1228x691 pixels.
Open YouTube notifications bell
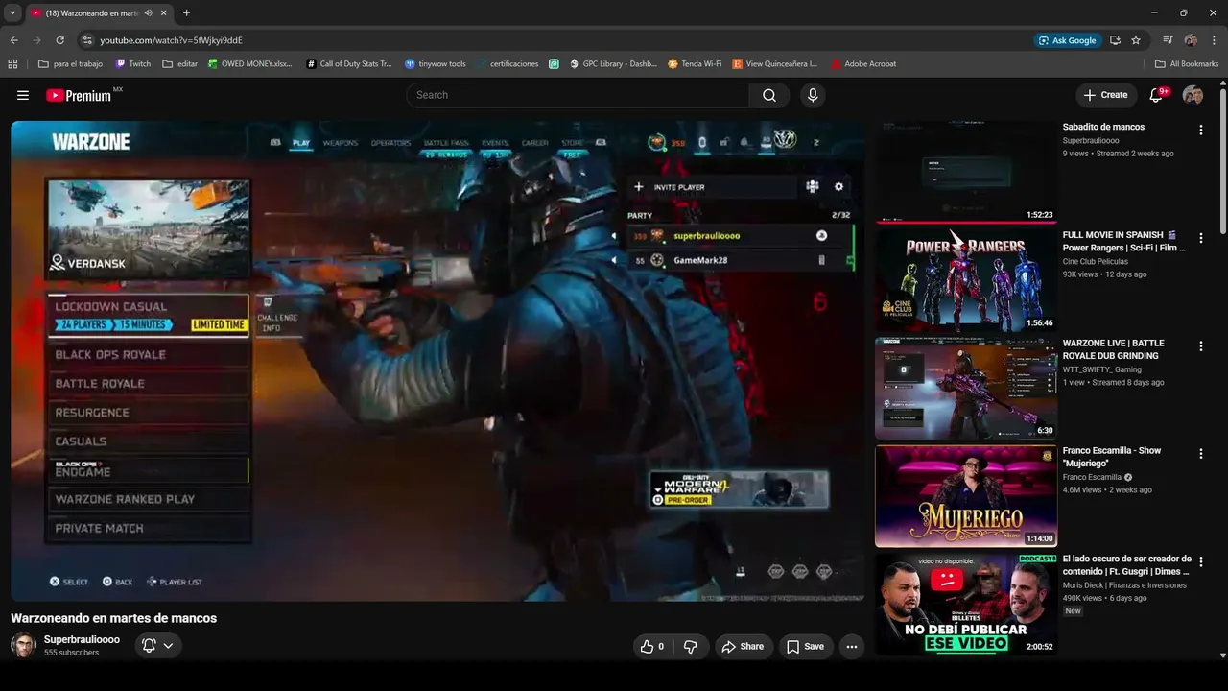pyautogui.click(x=1157, y=95)
